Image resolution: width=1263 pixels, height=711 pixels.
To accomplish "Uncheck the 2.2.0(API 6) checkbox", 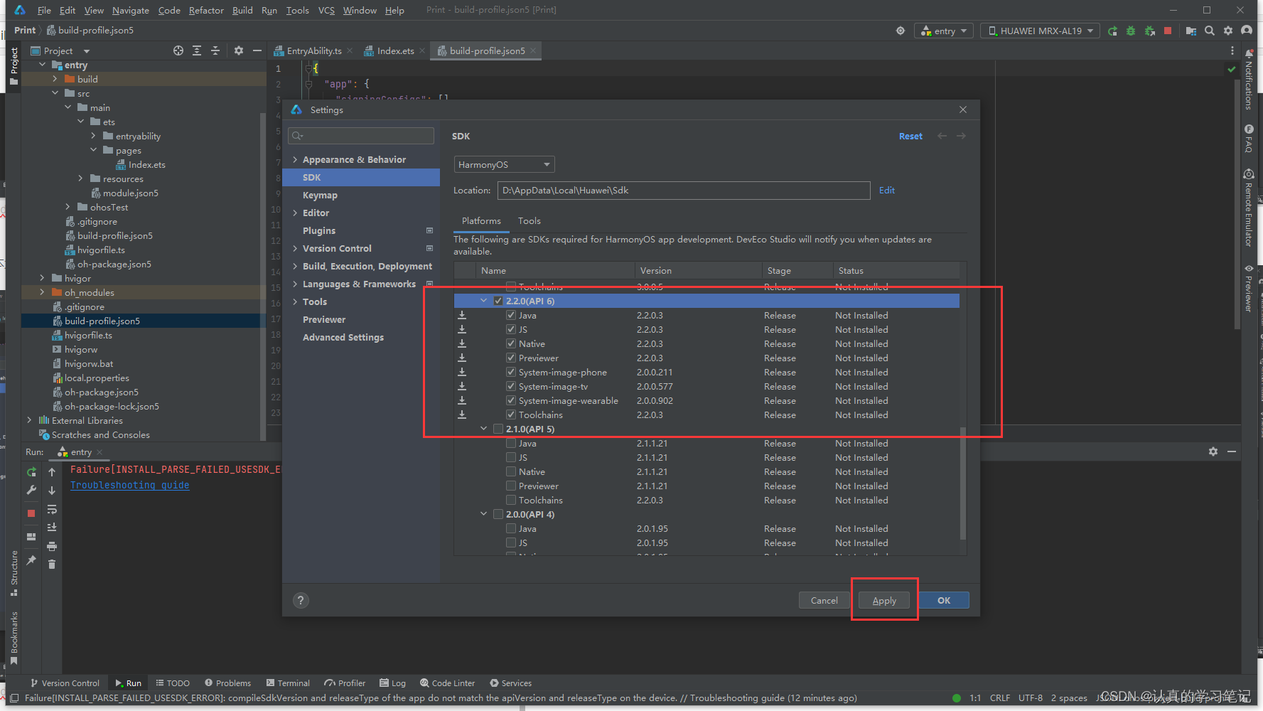I will click(x=498, y=301).
